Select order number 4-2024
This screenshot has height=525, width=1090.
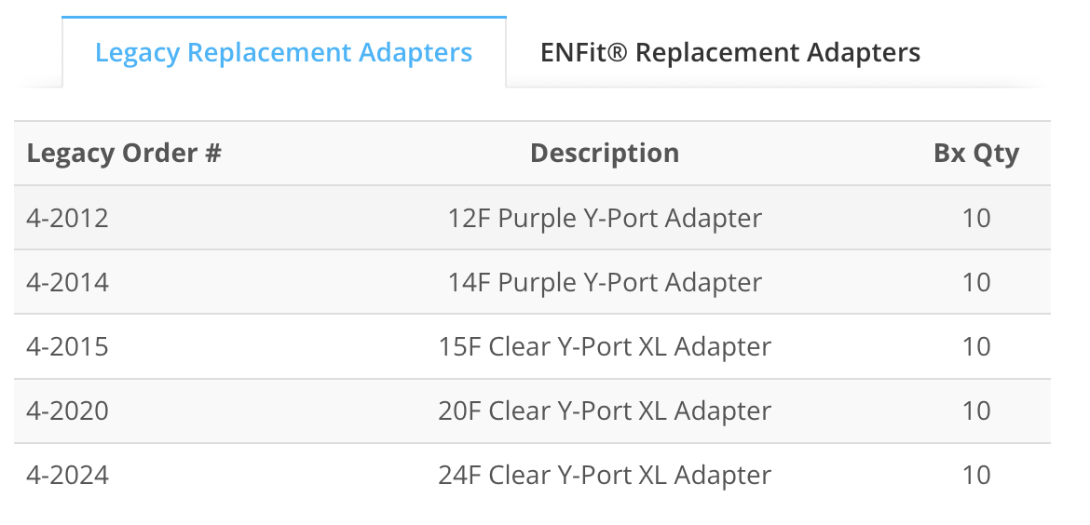[x=67, y=476]
